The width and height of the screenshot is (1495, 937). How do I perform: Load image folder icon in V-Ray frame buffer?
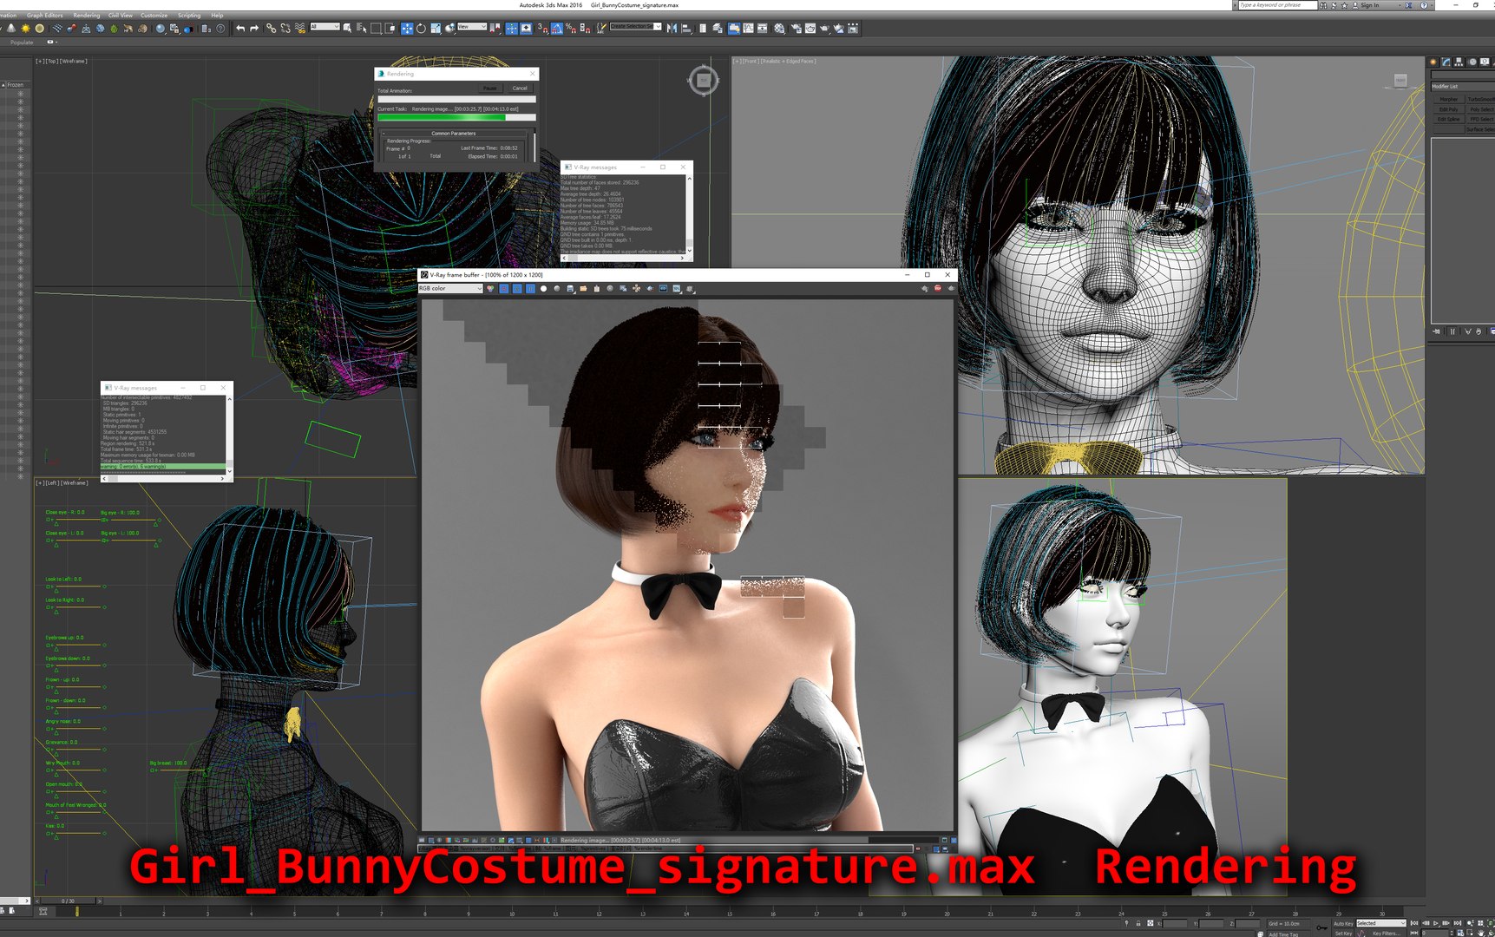(583, 289)
